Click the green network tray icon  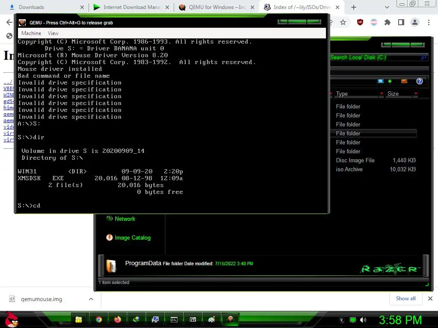tap(353, 320)
